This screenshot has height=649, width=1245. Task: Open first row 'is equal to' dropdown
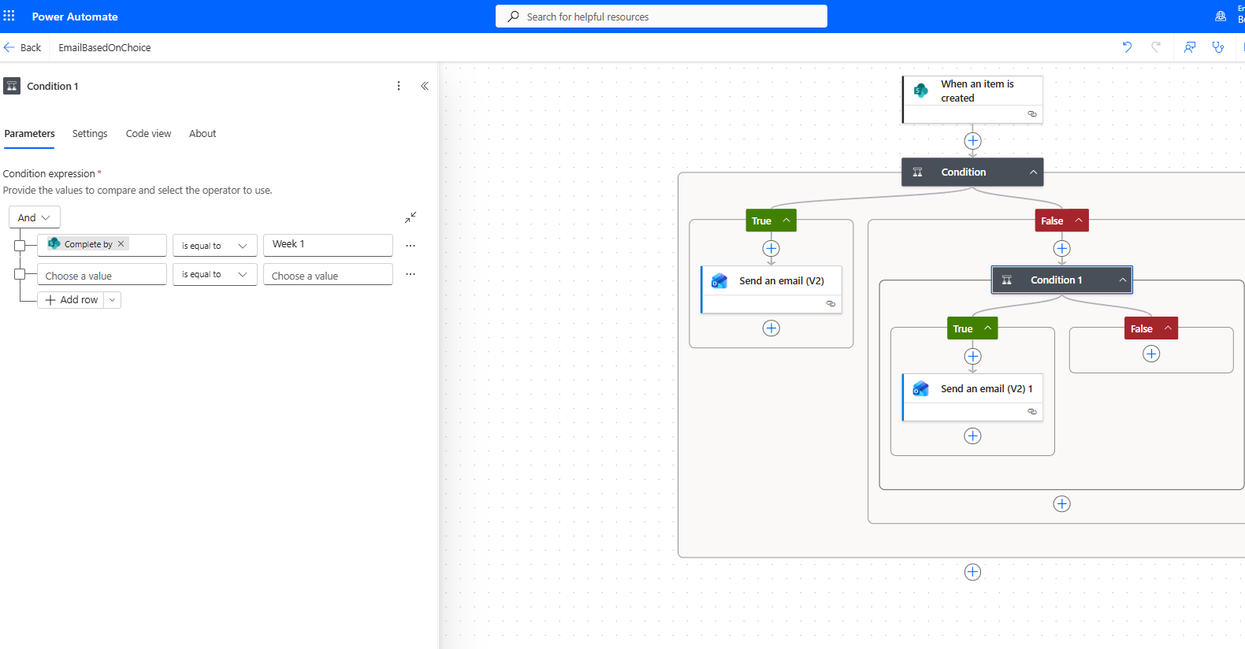[214, 246]
